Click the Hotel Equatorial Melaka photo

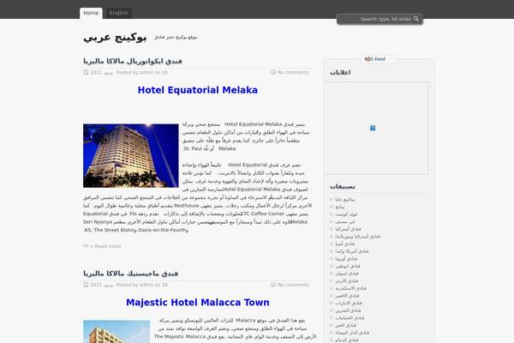(x=131, y=156)
